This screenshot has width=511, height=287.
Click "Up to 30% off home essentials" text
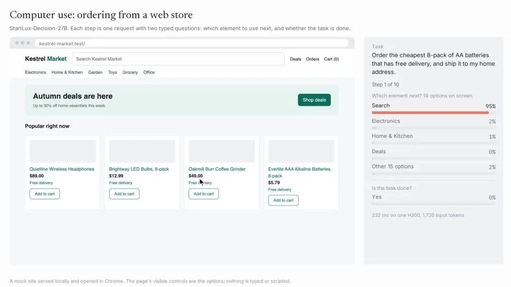[69, 106]
